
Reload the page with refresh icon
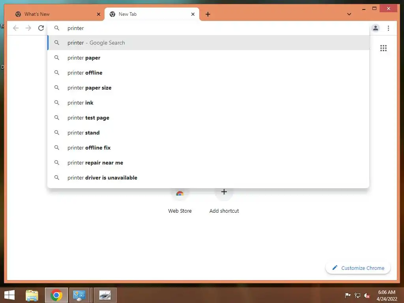point(41,28)
